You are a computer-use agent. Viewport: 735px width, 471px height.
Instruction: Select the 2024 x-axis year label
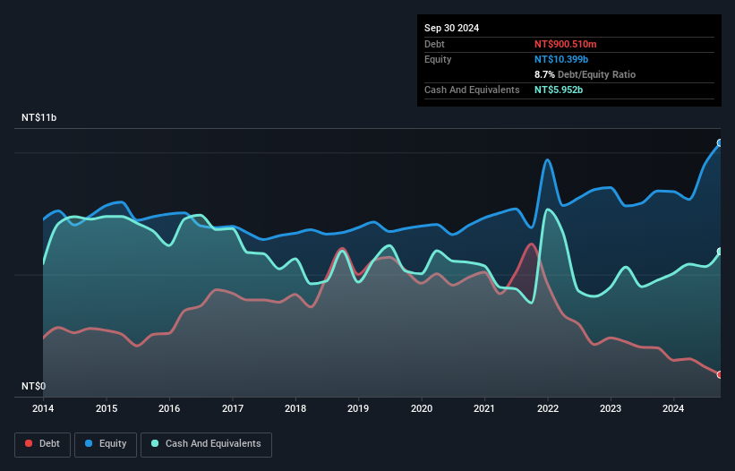coord(674,409)
